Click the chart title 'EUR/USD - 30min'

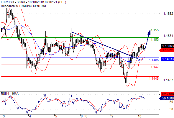click(x=14, y=2)
